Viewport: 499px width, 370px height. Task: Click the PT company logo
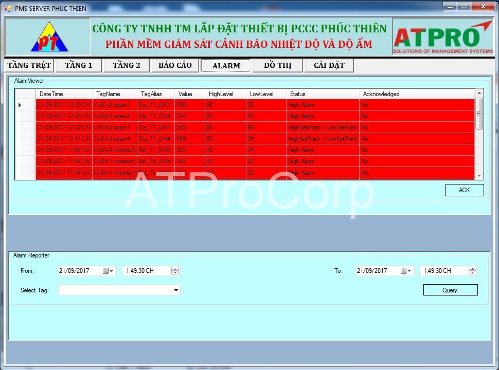pos(49,37)
